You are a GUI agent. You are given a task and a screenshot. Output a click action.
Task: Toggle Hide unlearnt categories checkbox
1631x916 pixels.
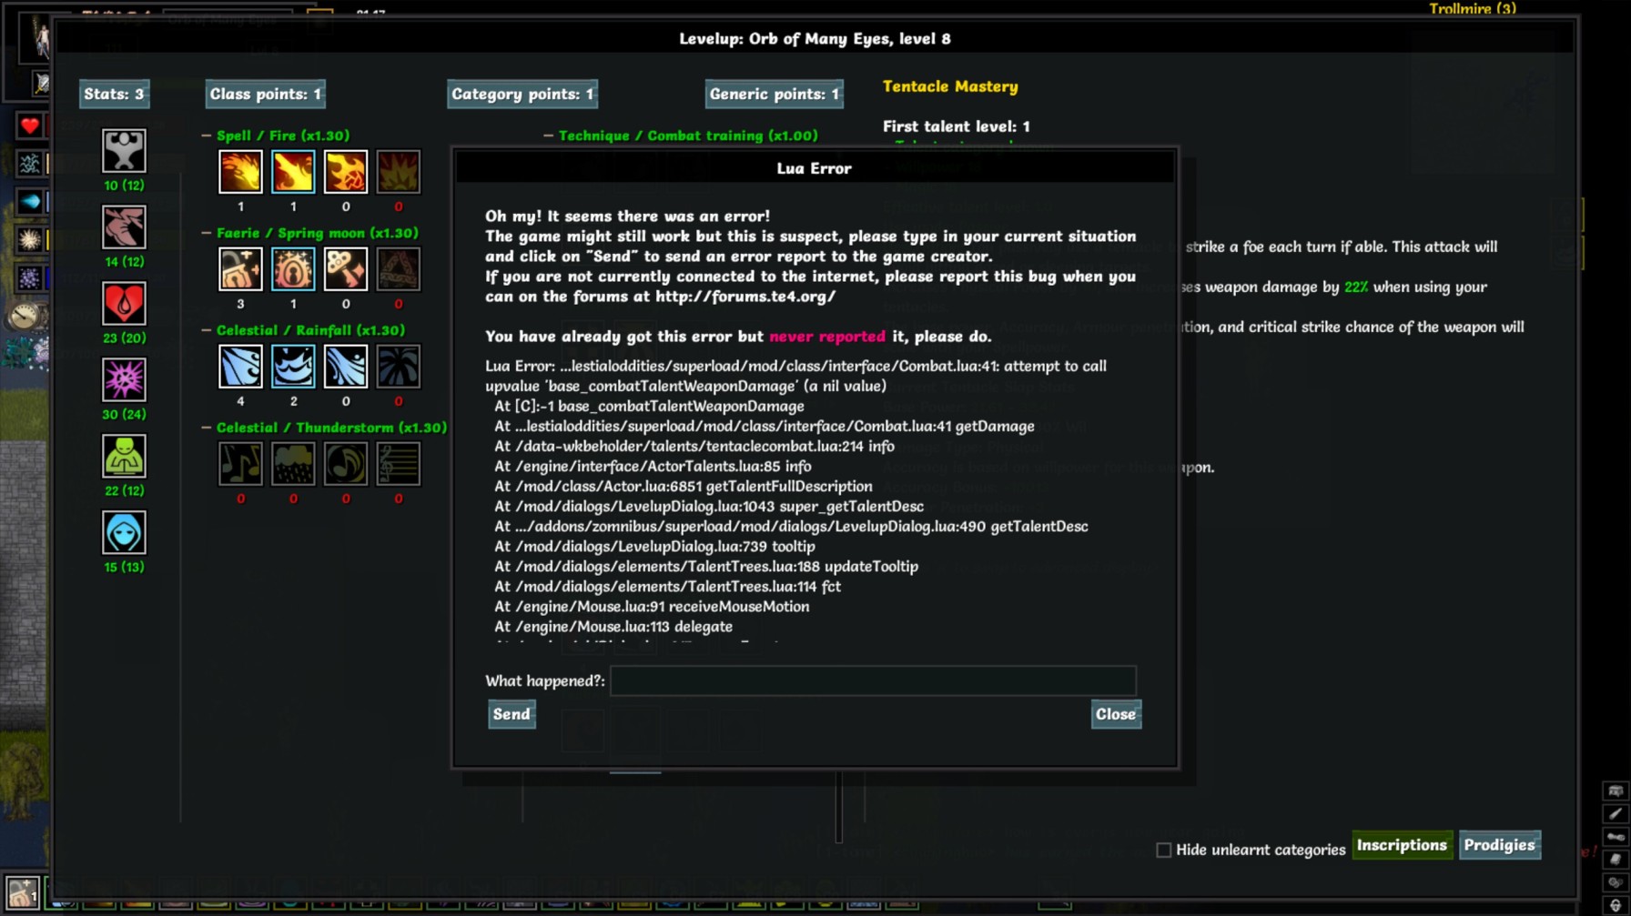point(1163,850)
